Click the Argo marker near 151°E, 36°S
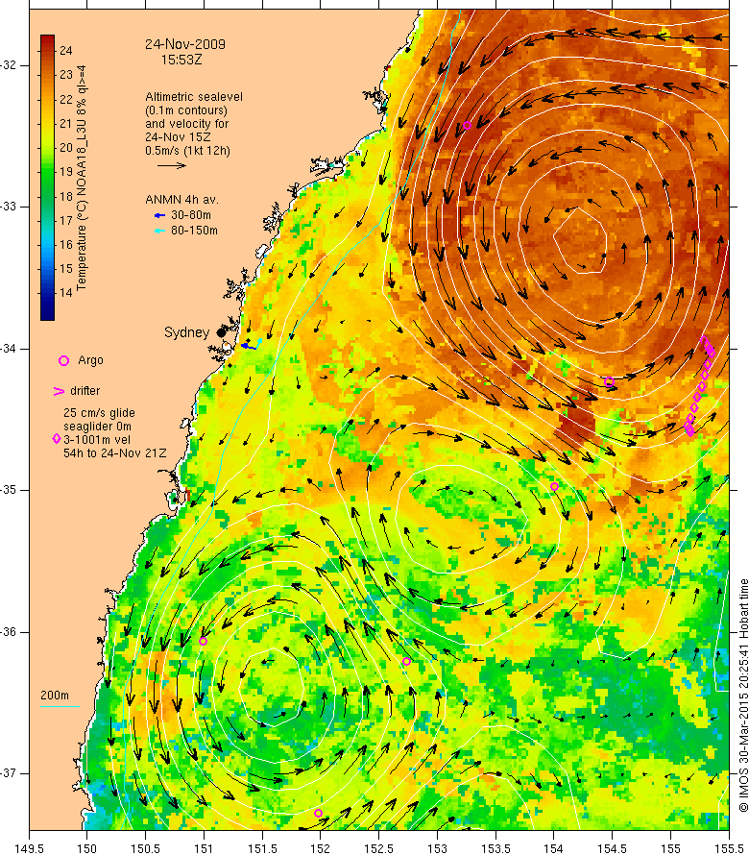The width and height of the screenshot is (749, 855). point(203,642)
